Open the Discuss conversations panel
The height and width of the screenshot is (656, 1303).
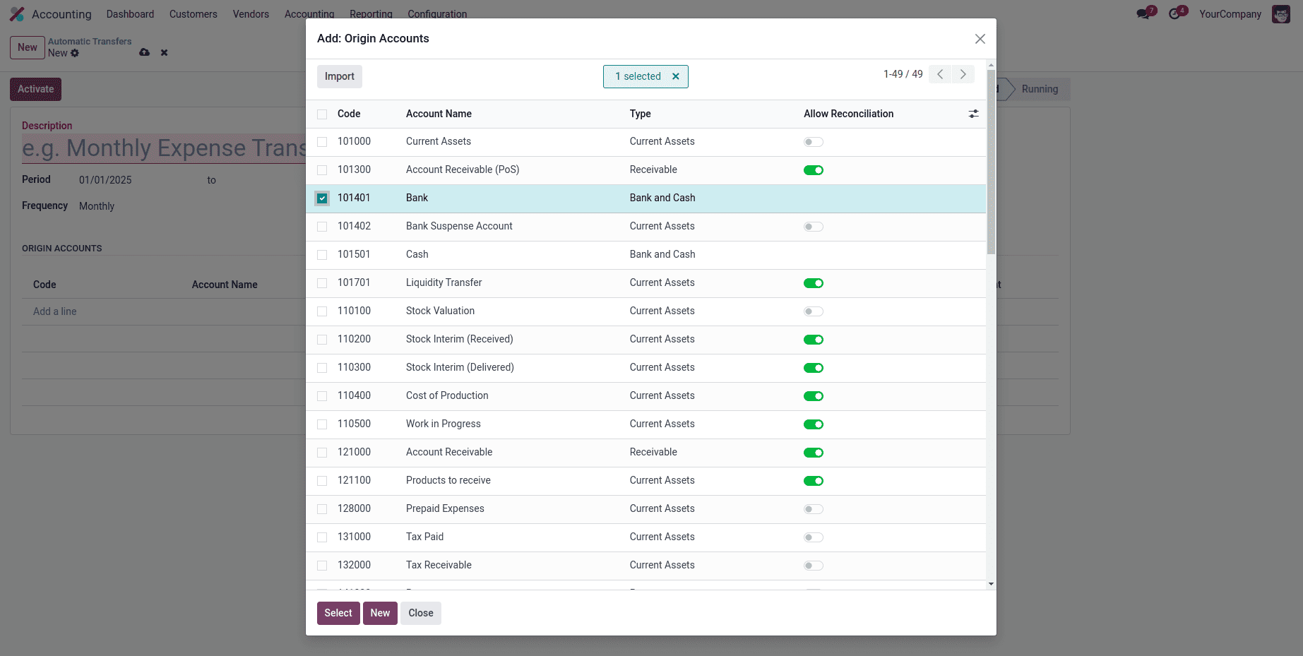coord(1143,13)
